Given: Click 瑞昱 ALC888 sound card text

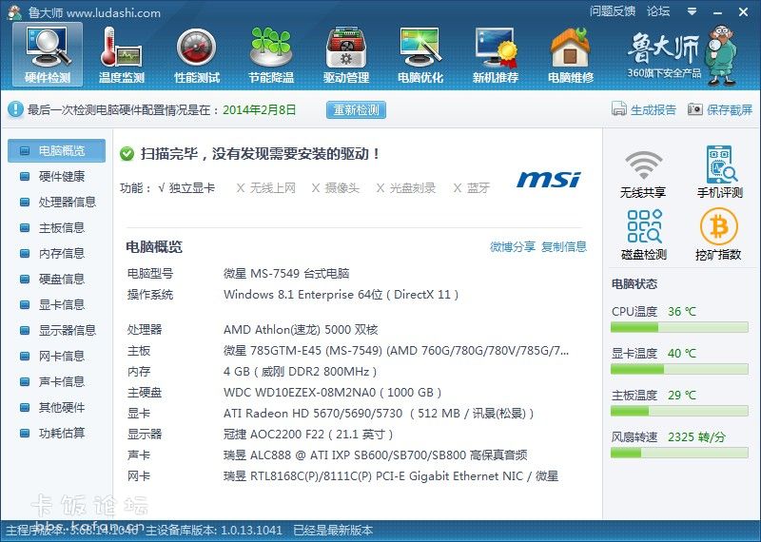Looking at the screenshot, I should click(x=375, y=455).
